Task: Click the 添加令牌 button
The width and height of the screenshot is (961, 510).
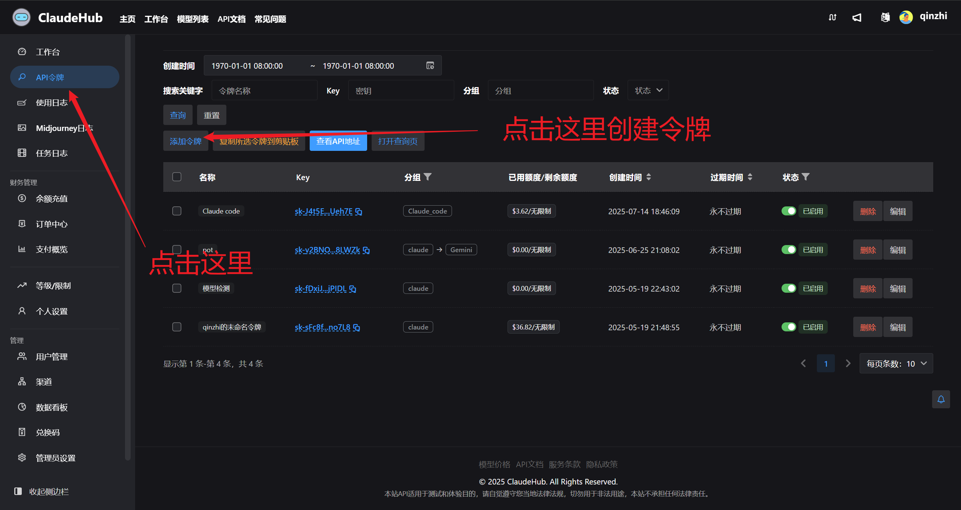Action: click(185, 141)
